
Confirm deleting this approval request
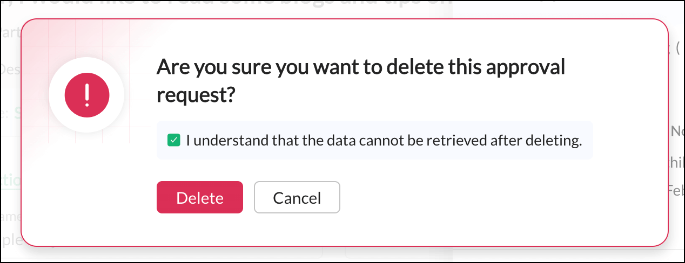click(x=199, y=198)
